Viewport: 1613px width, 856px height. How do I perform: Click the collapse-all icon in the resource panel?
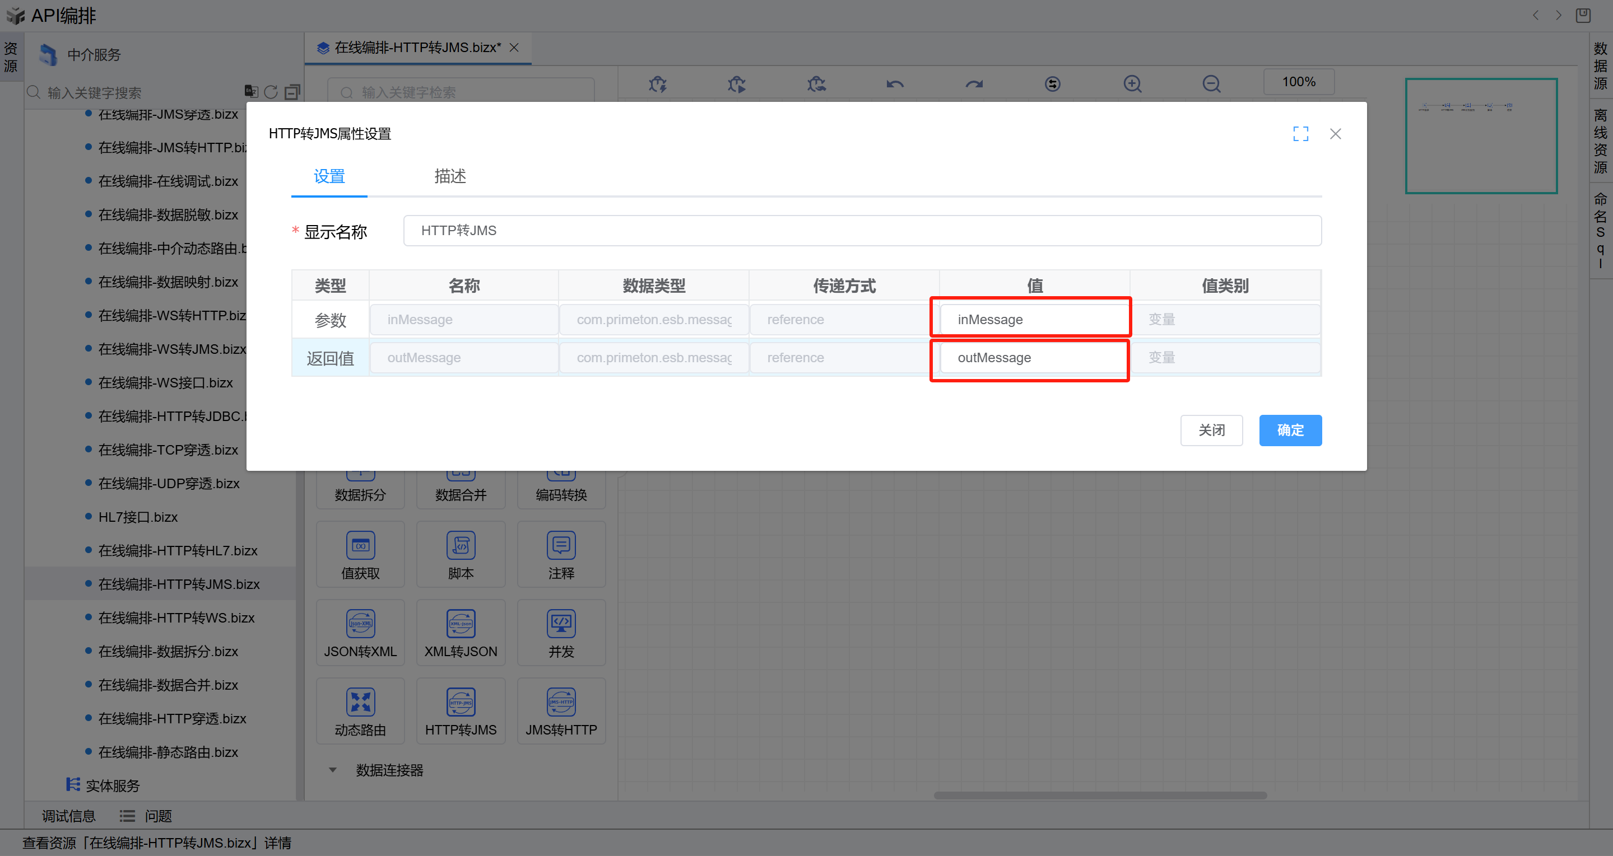[x=292, y=92]
